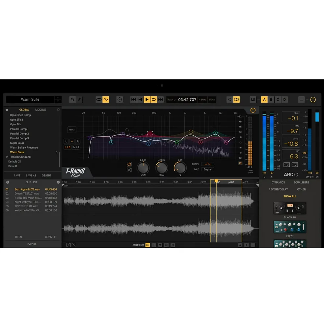Remove a clip with minus icon

[58, 182]
